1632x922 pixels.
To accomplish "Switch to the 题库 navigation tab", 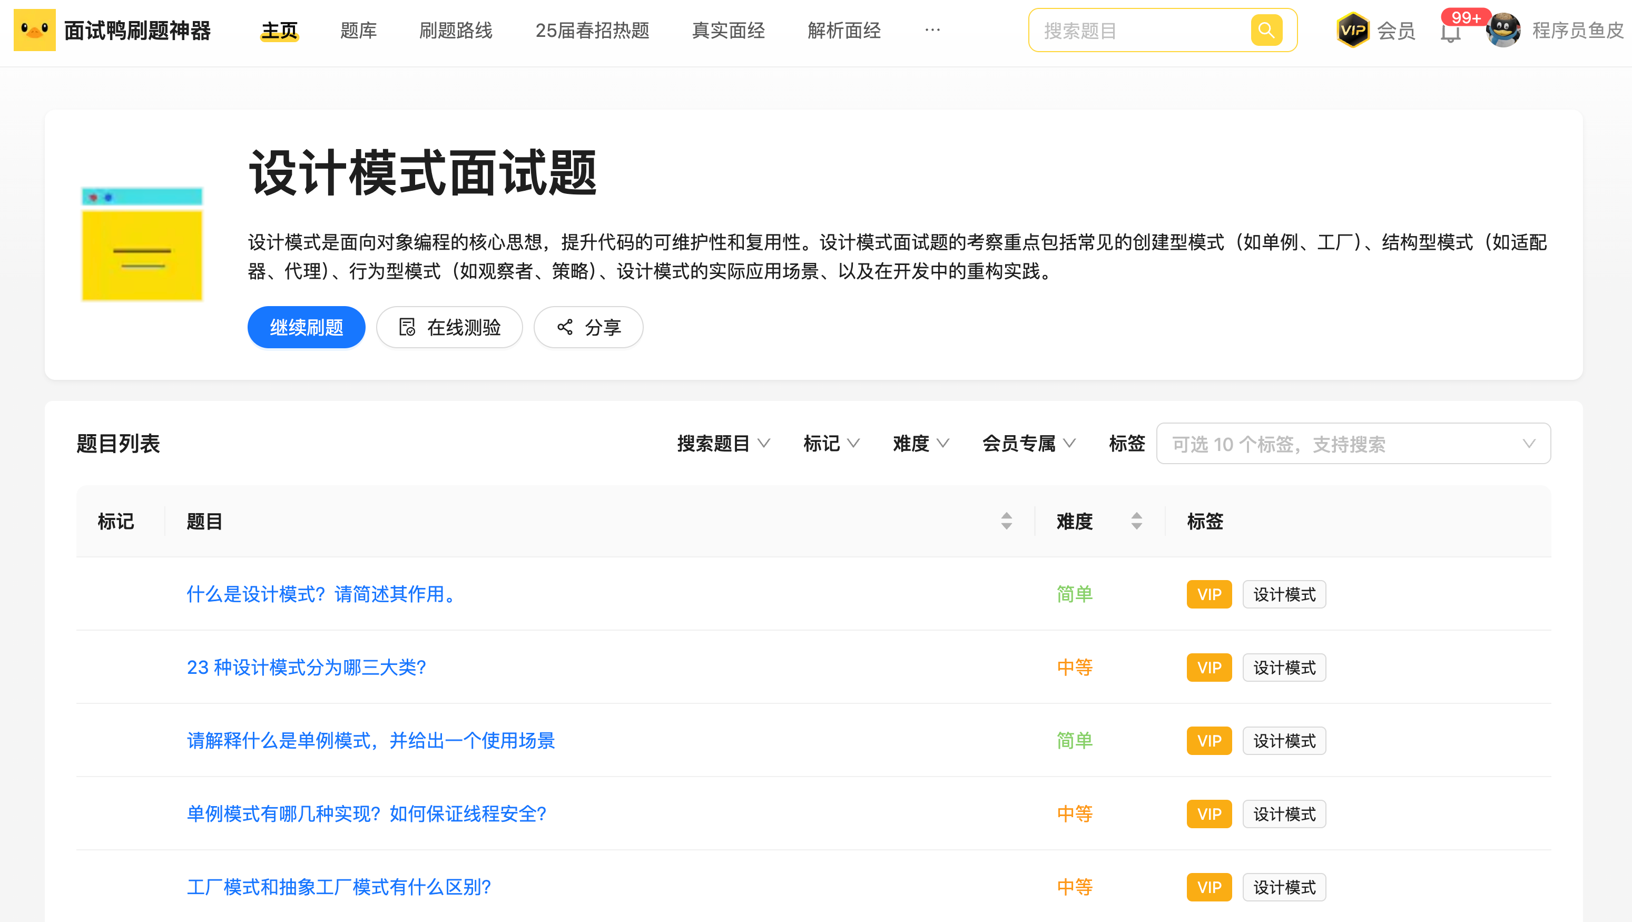I will pyautogui.click(x=359, y=30).
